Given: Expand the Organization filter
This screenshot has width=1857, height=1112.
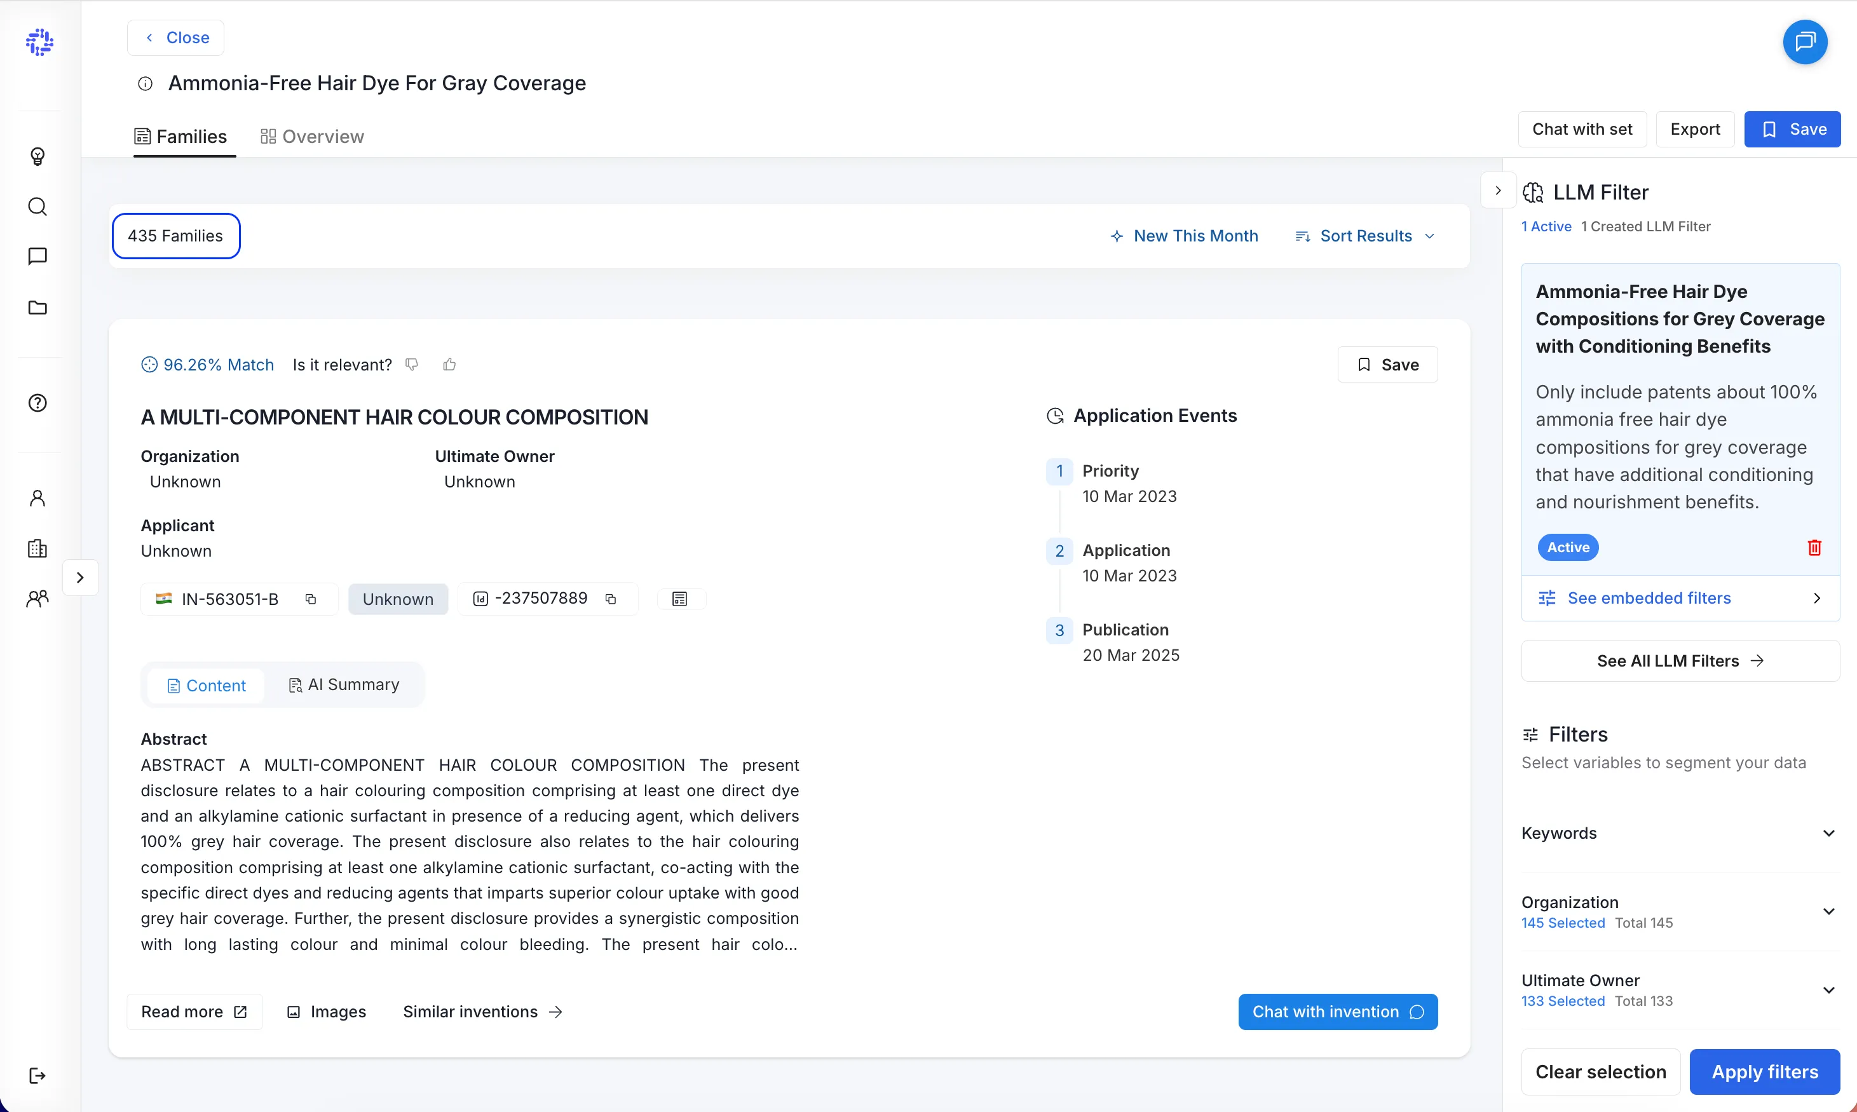Looking at the screenshot, I should 1680,912.
